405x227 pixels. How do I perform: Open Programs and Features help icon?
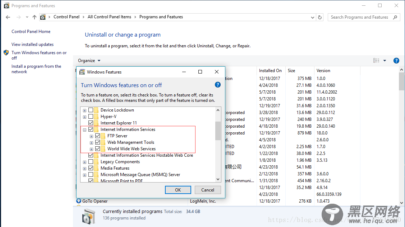pyautogui.click(x=396, y=61)
